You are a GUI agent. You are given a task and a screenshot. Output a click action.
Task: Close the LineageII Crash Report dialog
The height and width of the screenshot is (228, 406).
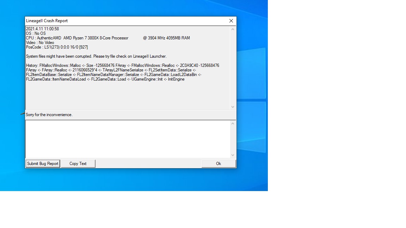pyautogui.click(x=231, y=21)
